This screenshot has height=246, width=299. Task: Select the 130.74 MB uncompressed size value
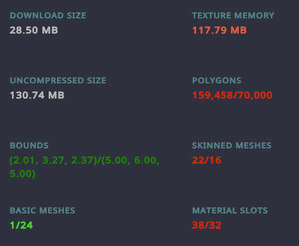[37, 95]
